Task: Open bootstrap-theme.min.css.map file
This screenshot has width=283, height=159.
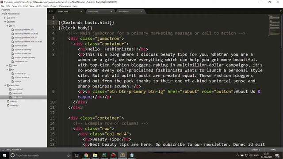Action: click(x=28, y=42)
